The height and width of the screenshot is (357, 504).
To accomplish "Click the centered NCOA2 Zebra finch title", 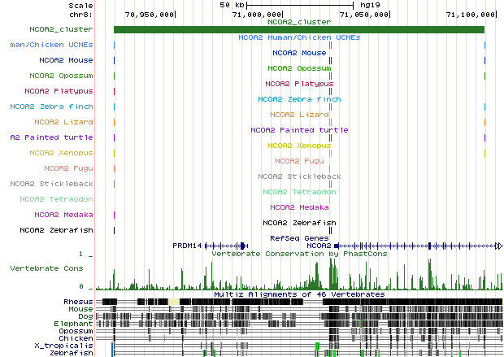I will pos(298,99).
